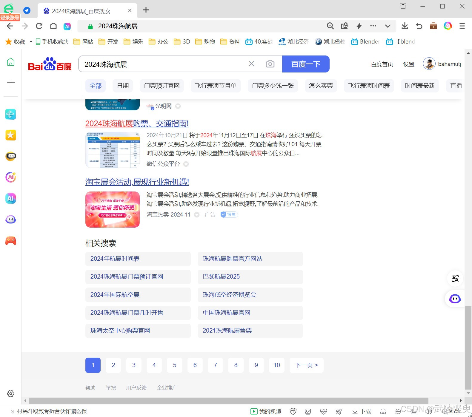The width and height of the screenshot is (472, 417).
Task: Open the three-dot more options in address bar
Action: pyautogui.click(x=373, y=26)
